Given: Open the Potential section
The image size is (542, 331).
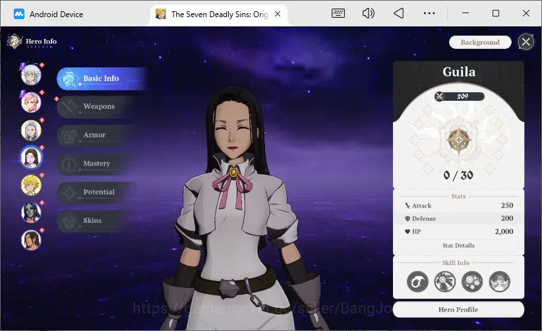Looking at the screenshot, I should coord(99,193).
